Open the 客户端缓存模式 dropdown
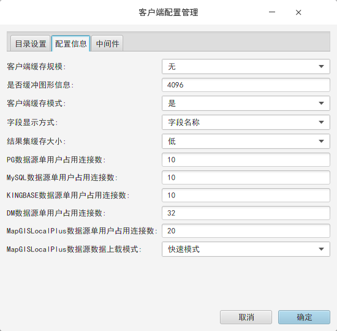Viewport: 337px width, 331px height. click(246, 103)
